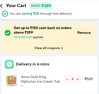Click the saving ₹25 free delivery text
This screenshot has width=99, height=94.
[30, 13]
